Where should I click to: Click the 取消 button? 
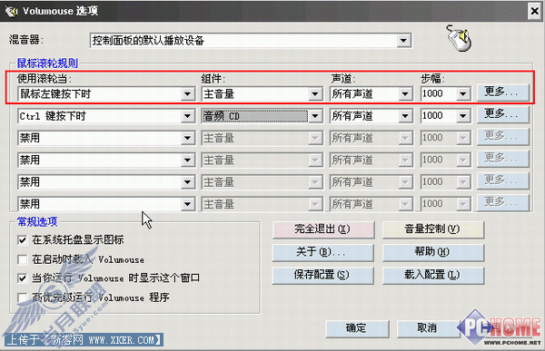point(428,328)
